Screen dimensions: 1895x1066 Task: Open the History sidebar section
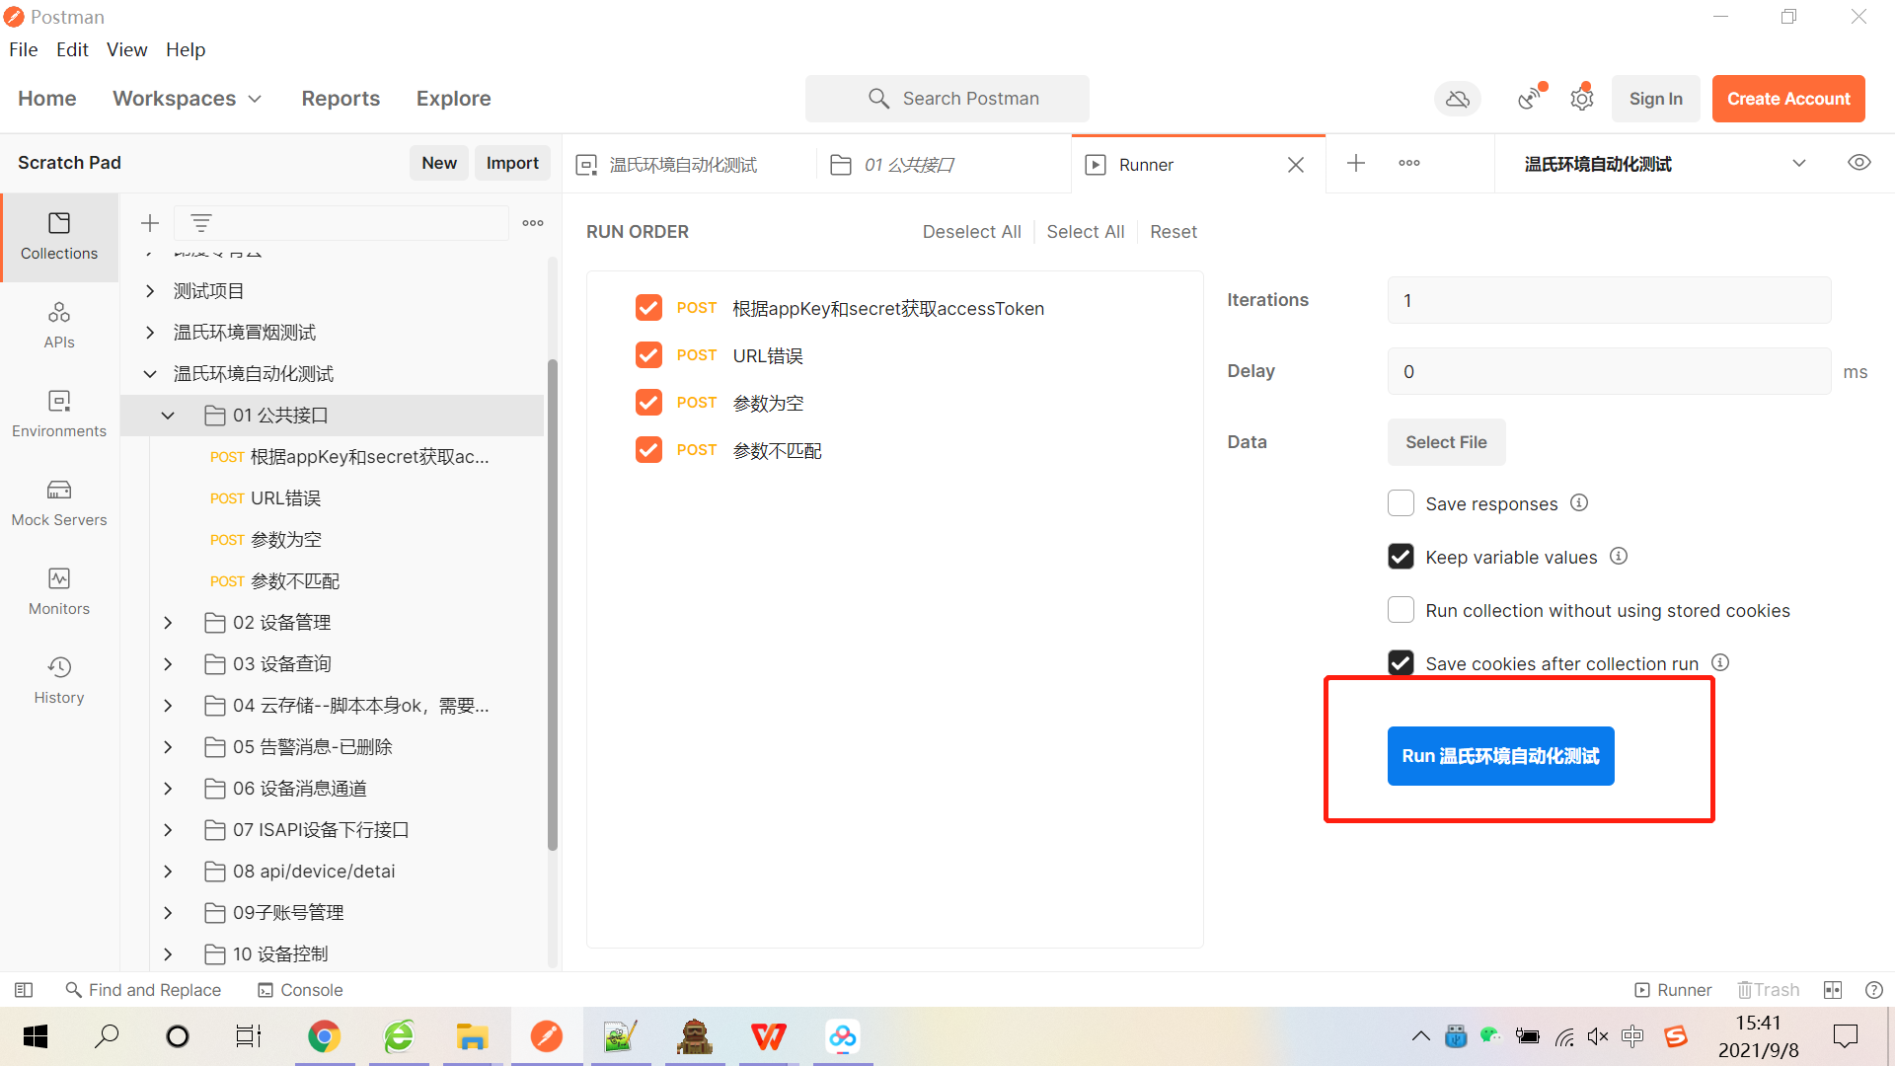tap(59, 680)
